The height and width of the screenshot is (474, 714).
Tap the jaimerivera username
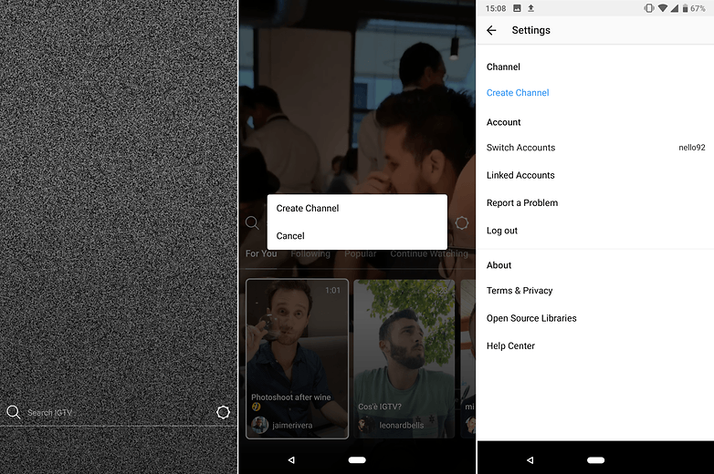point(292,426)
